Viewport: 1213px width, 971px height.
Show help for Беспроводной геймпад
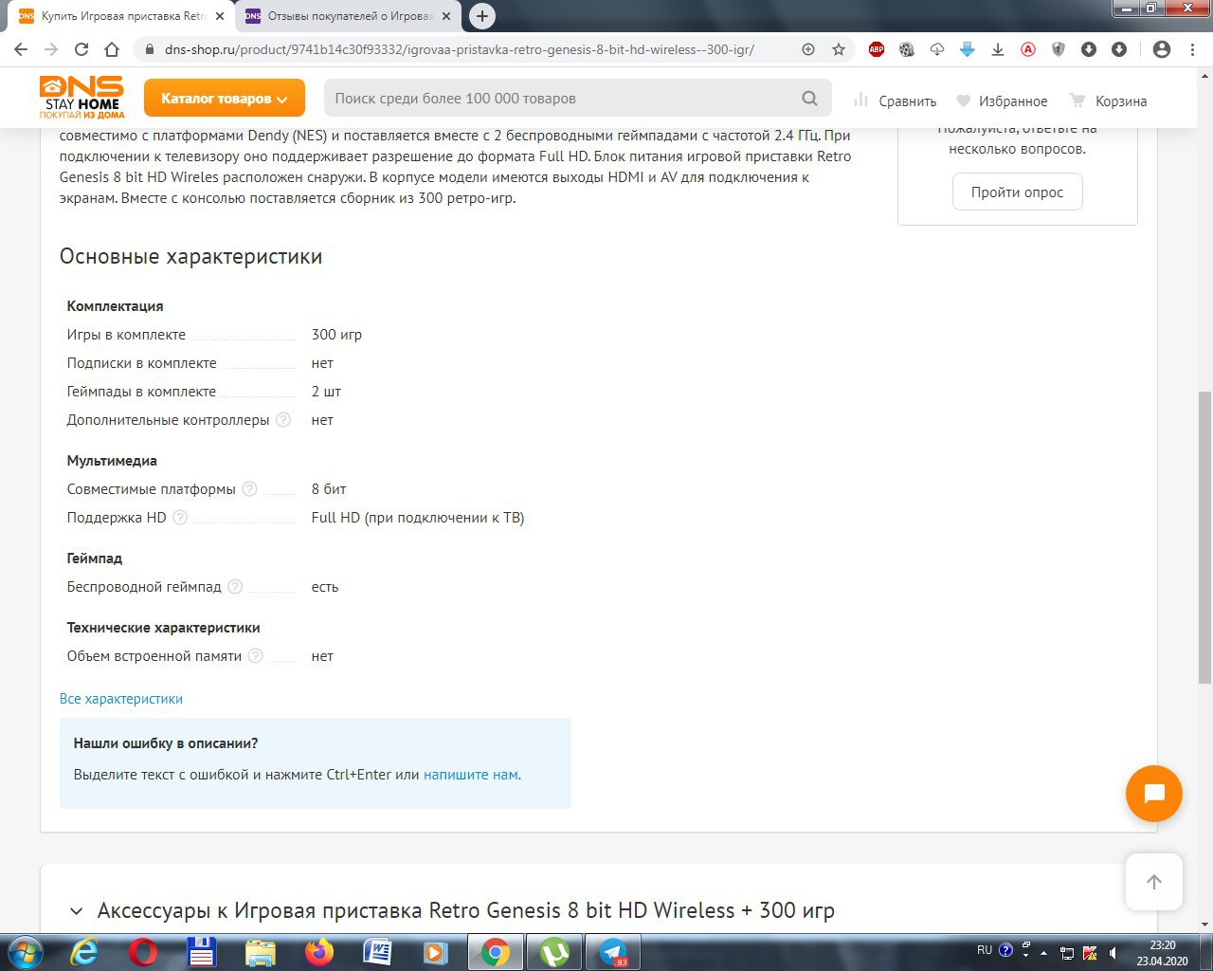(x=235, y=586)
